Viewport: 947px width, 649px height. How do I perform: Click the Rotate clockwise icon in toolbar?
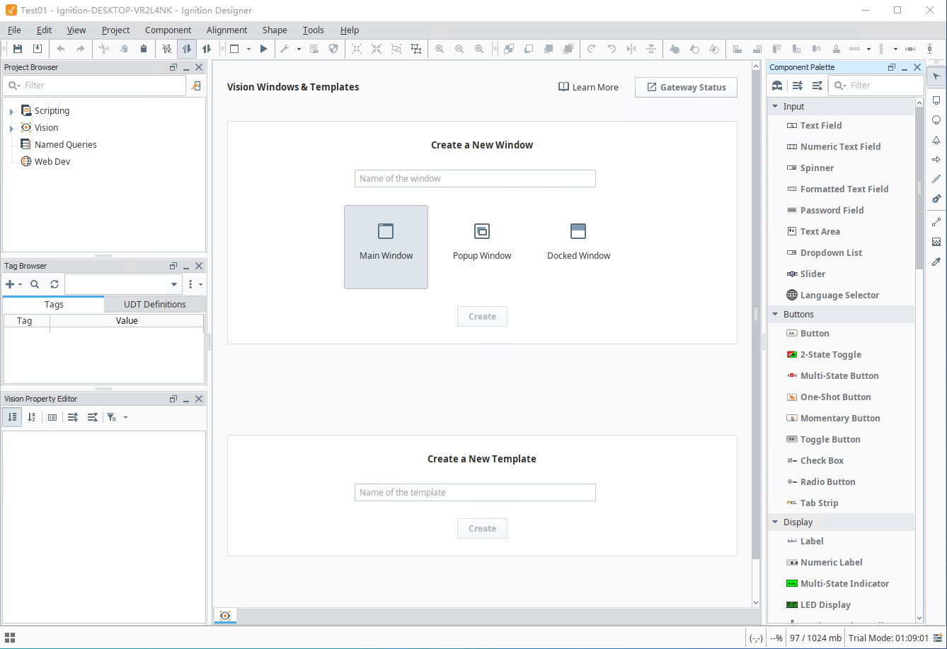coord(592,49)
